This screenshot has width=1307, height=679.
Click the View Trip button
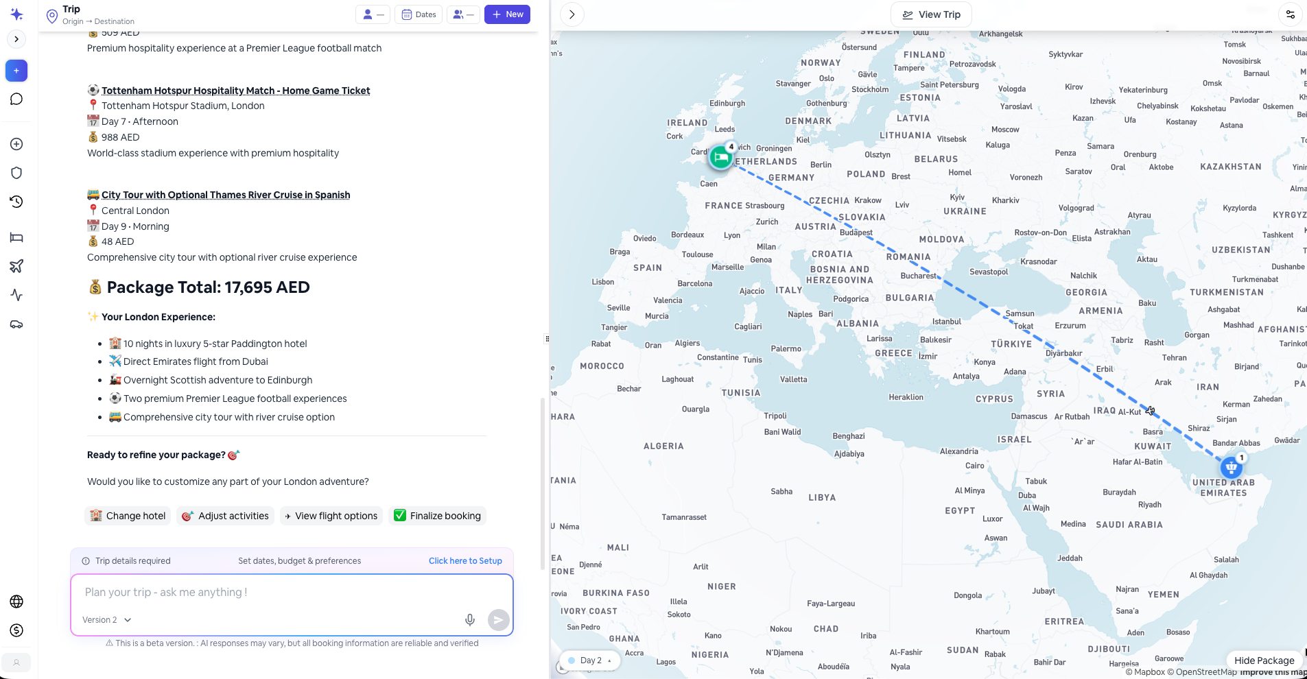931,14
